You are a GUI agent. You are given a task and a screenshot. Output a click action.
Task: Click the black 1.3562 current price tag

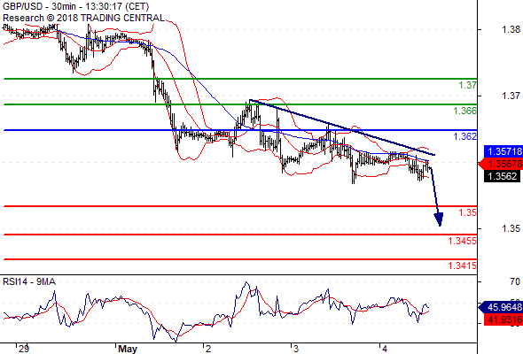click(x=502, y=176)
